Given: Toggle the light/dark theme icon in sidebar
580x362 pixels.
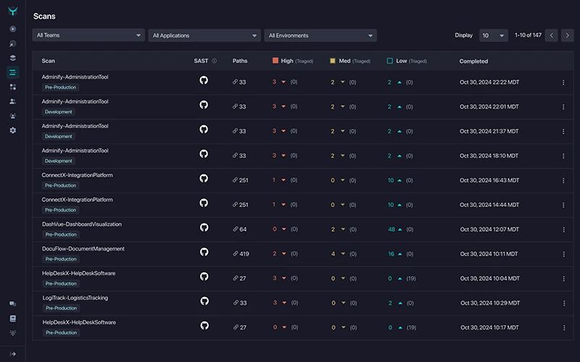Looking at the screenshot, I should 13,332.
